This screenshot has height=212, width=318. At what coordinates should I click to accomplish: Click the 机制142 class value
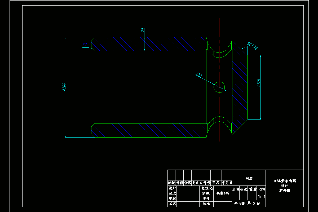coord(223,193)
